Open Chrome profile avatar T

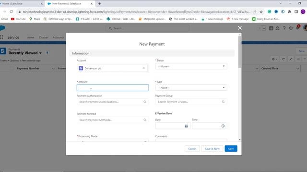(303, 11)
